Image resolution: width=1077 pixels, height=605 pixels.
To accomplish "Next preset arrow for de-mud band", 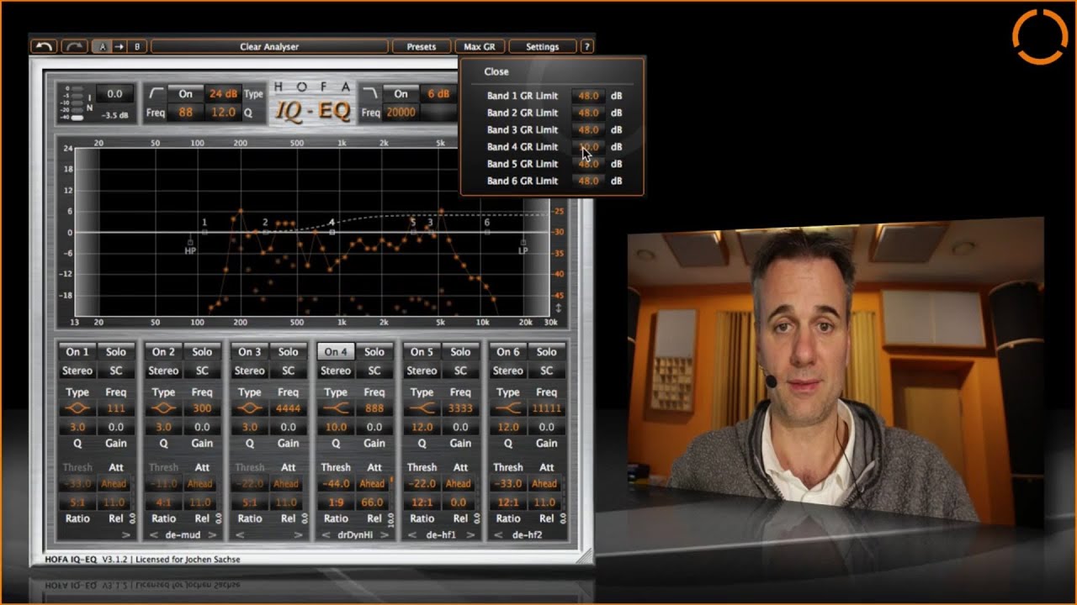I will (x=212, y=535).
